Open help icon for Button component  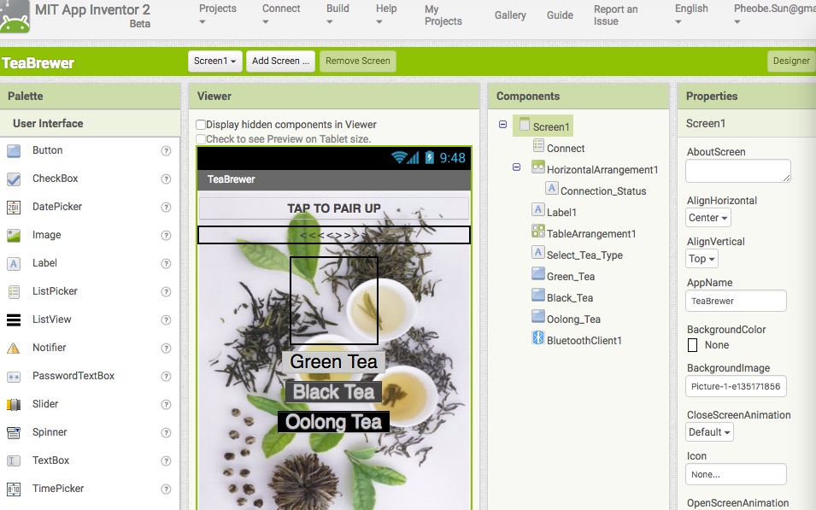pyautogui.click(x=166, y=151)
